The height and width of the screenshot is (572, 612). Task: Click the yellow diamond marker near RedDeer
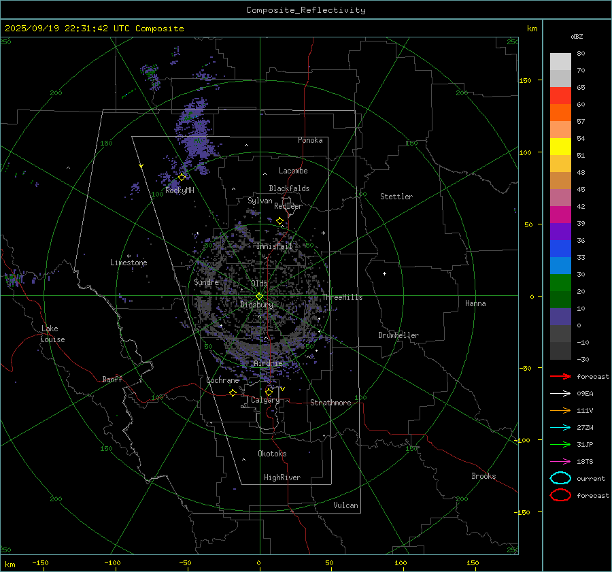(x=279, y=221)
